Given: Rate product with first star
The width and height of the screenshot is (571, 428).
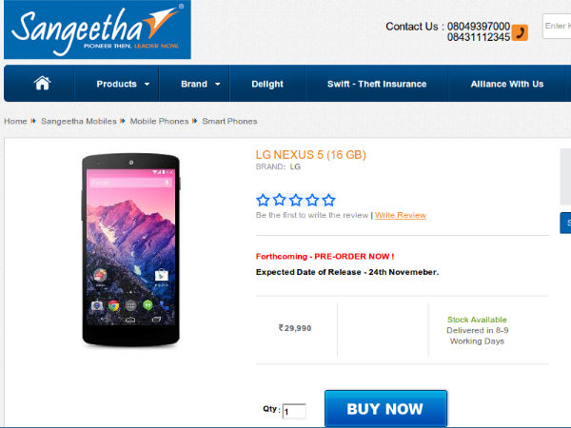Looking at the screenshot, I should pos(263,200).
